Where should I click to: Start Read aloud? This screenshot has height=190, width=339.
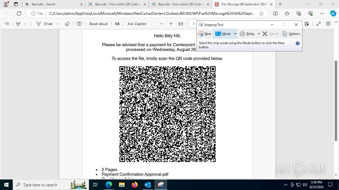(99, 24)
